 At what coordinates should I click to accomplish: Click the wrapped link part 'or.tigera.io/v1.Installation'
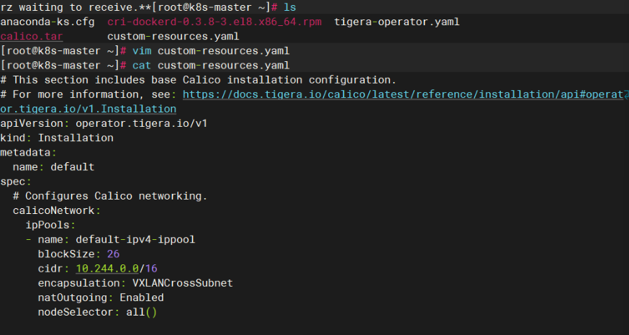(x=89, y=109)
